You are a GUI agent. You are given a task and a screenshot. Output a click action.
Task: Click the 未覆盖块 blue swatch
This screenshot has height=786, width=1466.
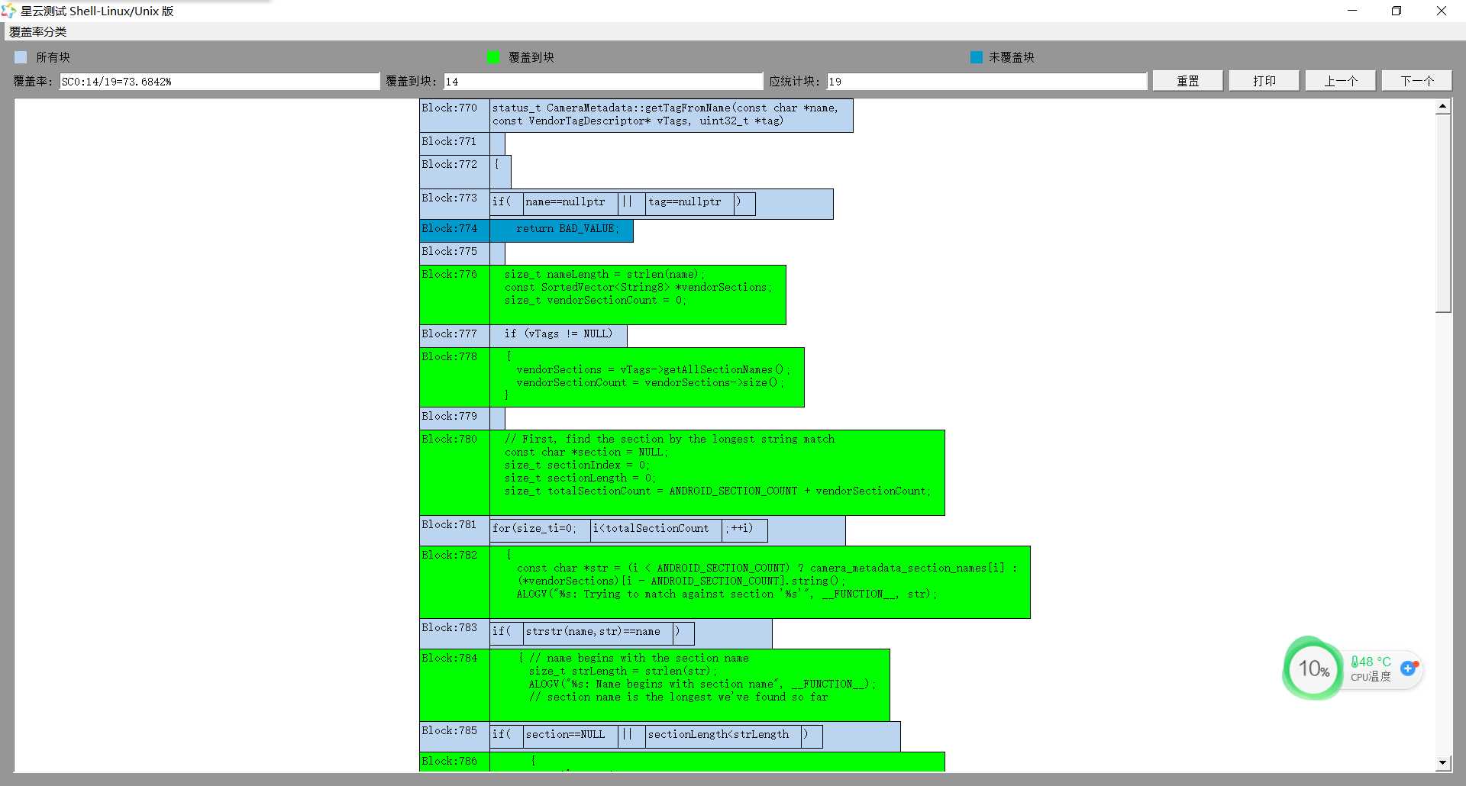click(x=976, y=57)
